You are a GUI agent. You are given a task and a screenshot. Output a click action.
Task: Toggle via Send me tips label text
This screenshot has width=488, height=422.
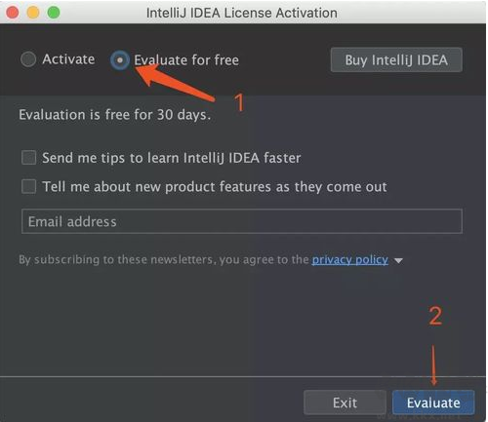coord(172,158)
